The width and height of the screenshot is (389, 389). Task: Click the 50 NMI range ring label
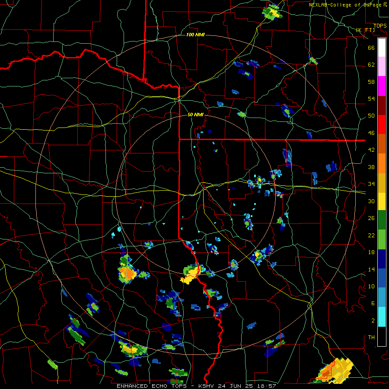(195, 115)
